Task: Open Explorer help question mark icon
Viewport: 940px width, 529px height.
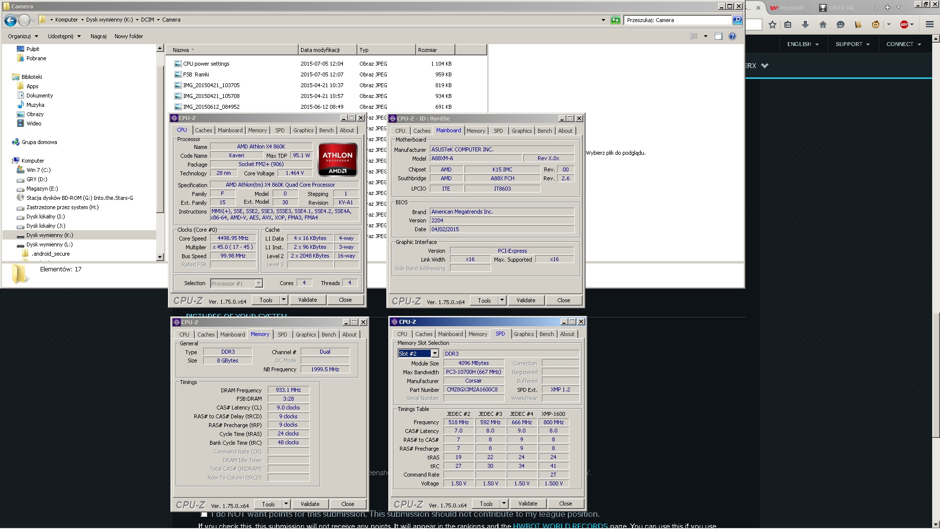Action: click(732, 36)
